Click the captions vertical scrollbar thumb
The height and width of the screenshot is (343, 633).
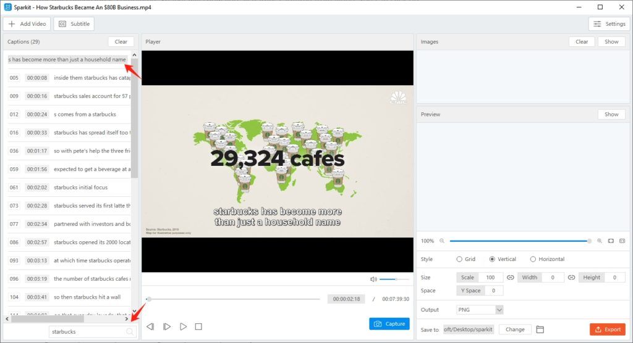pos(134,119)
